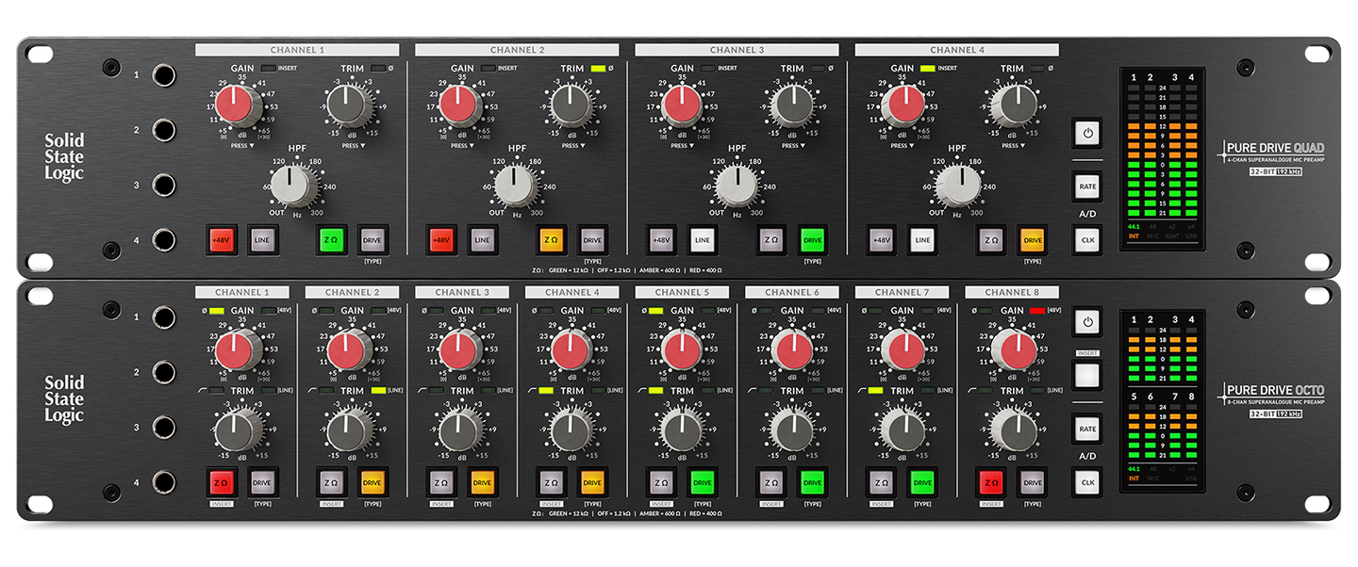This screenshot has height=567, width=1358.
Task: Toggle the amber DRIVE button on Octo Channel 2
Action: tap(373, 482)
